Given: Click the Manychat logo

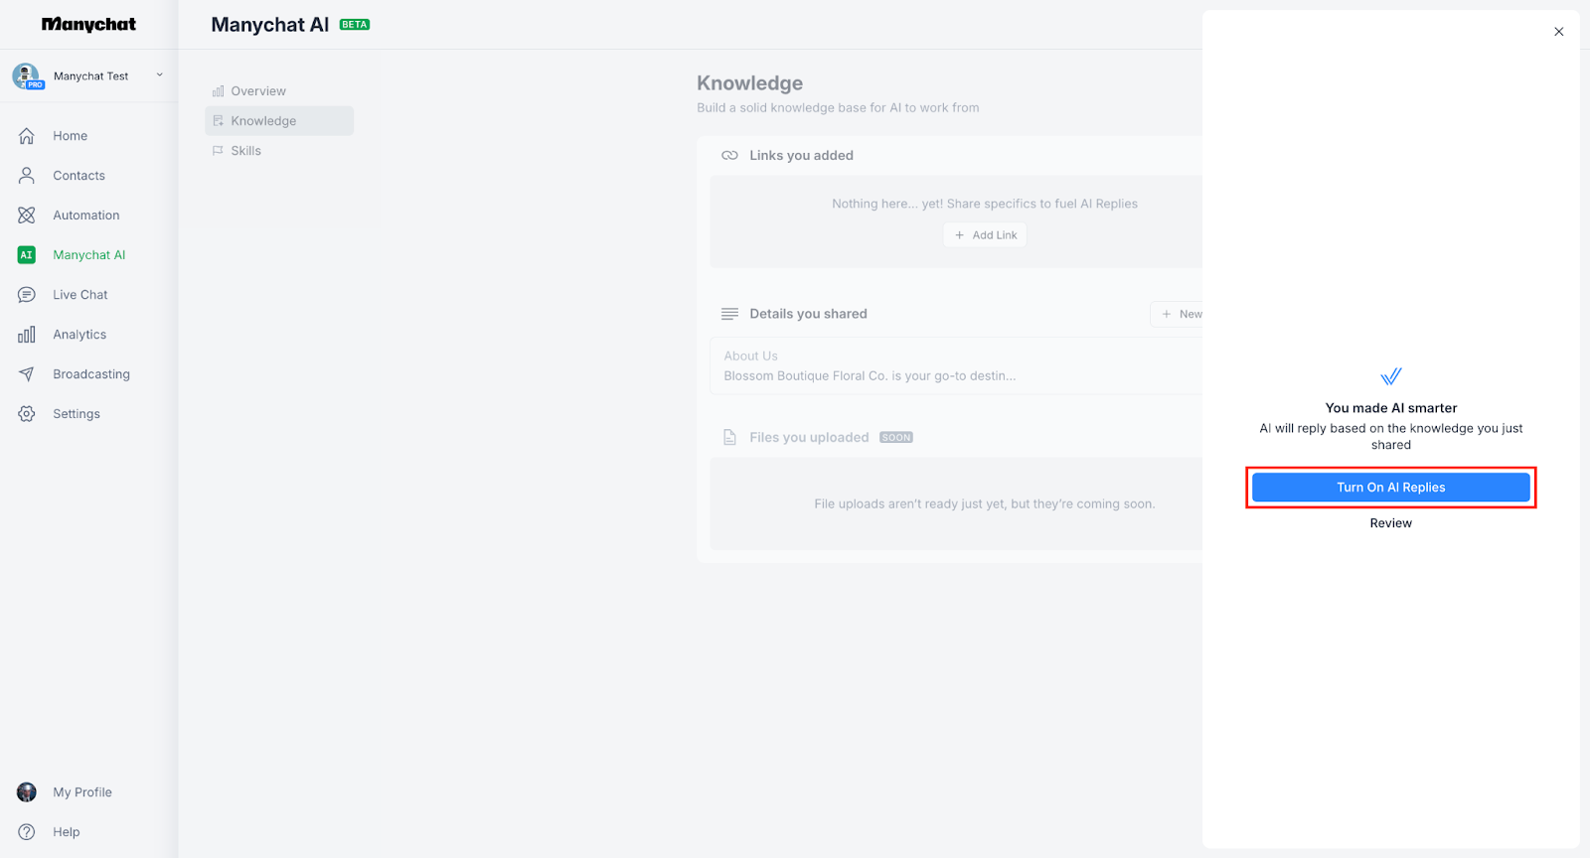Looking at the screenshot, I should click(x=88, y=25).
